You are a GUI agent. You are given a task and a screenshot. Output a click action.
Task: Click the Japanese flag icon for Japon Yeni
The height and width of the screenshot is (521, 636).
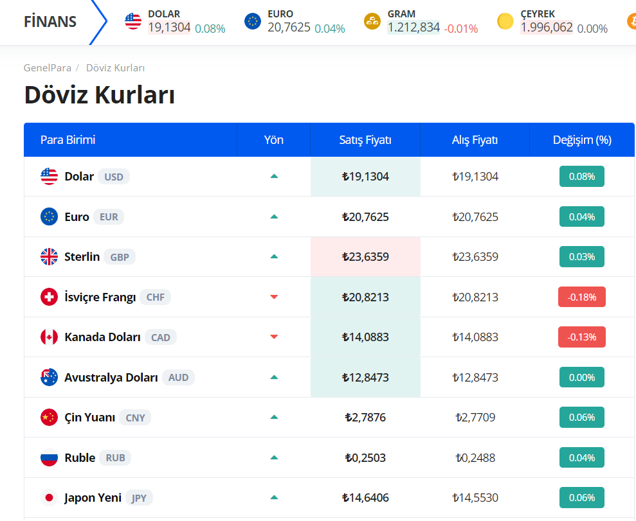pyautogui.click(x=49, y=497)
